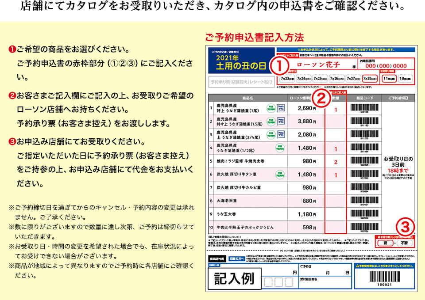The image size is (425, 300).
Task: Click the Ponta Plus icon on 上うなぎ蒲焼重(3/4尾)
Action: (281, 133)
